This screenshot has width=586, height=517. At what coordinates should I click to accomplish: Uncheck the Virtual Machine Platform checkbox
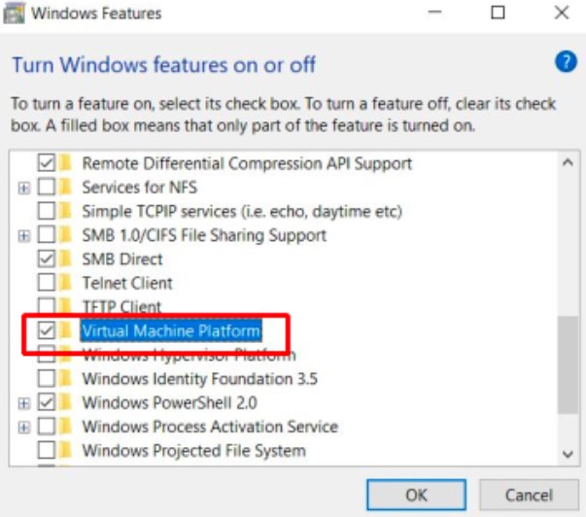46,331
